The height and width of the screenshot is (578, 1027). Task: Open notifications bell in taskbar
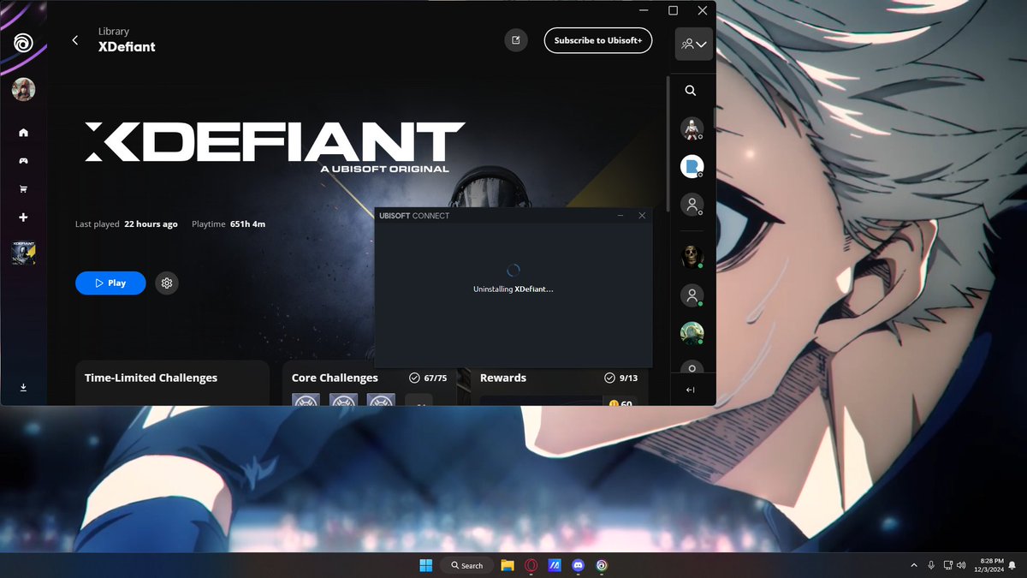[1012, 565]
